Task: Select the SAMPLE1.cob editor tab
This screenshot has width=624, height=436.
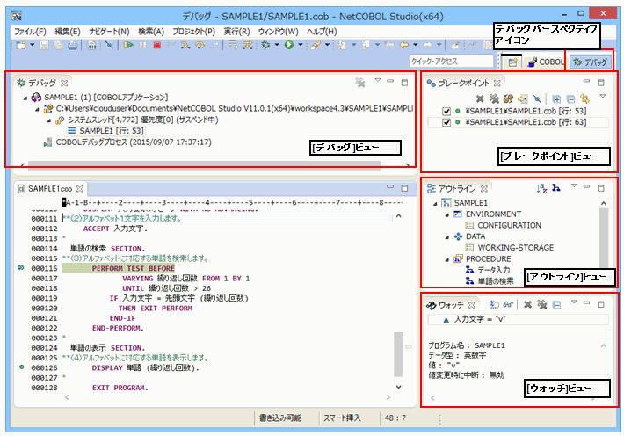Action: 50,189
